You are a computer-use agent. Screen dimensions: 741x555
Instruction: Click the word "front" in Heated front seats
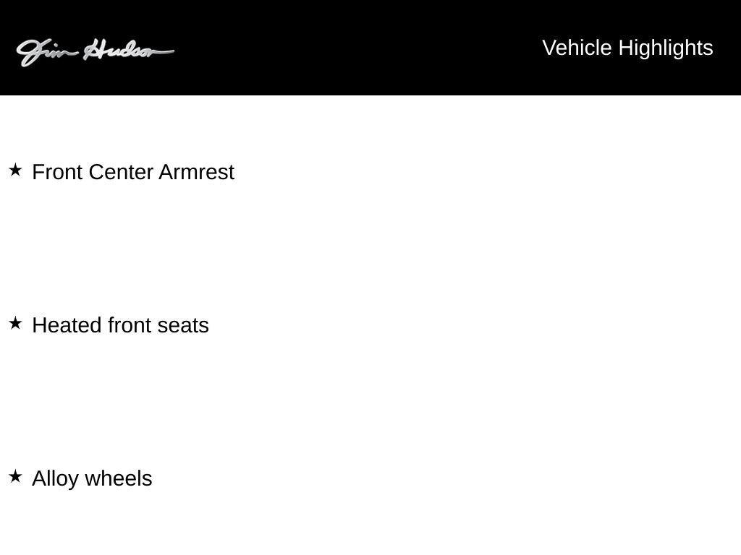130,325
